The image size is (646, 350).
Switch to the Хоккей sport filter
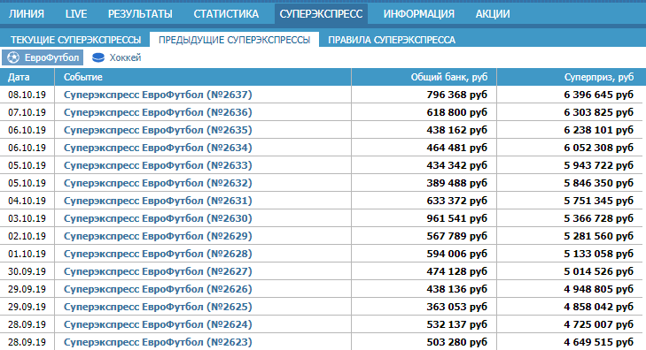117,57
